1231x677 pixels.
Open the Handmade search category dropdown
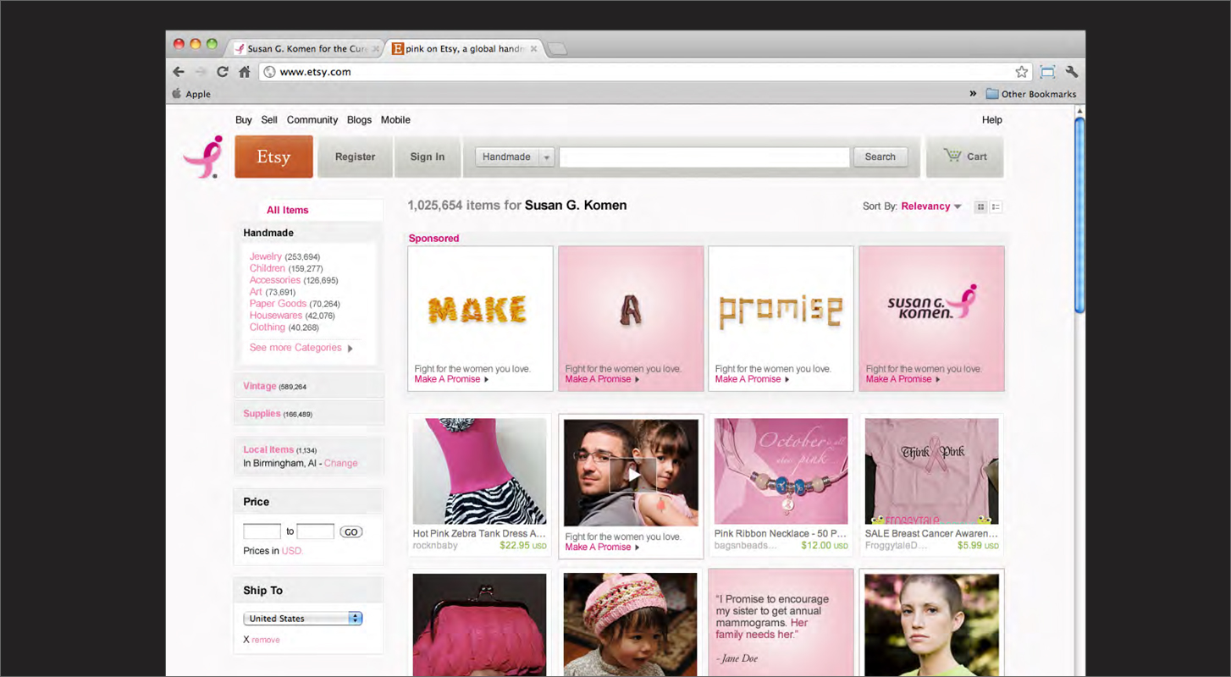tap(515, 157)
